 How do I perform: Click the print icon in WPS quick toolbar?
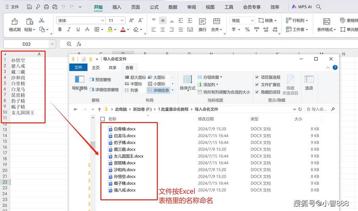pyautogui.click(x=47, y=7)
